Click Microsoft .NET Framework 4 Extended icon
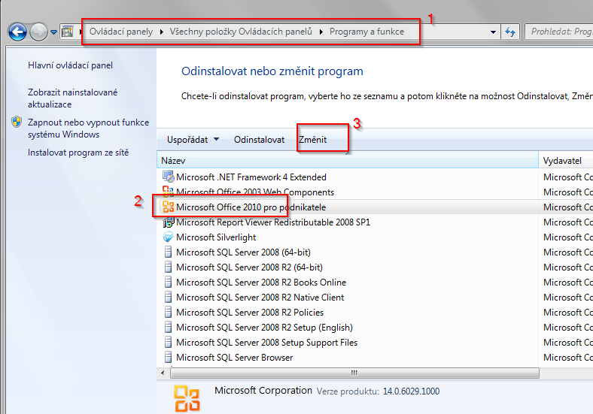The image size is (593, 414). 169,177
